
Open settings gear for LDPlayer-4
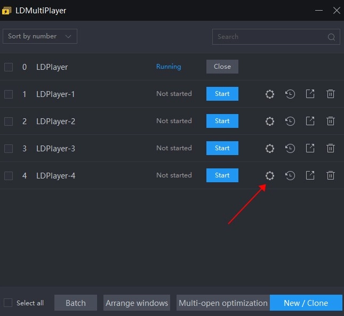[270, 175]
